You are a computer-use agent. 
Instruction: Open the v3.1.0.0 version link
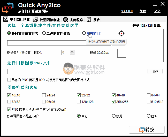[127, 11]
